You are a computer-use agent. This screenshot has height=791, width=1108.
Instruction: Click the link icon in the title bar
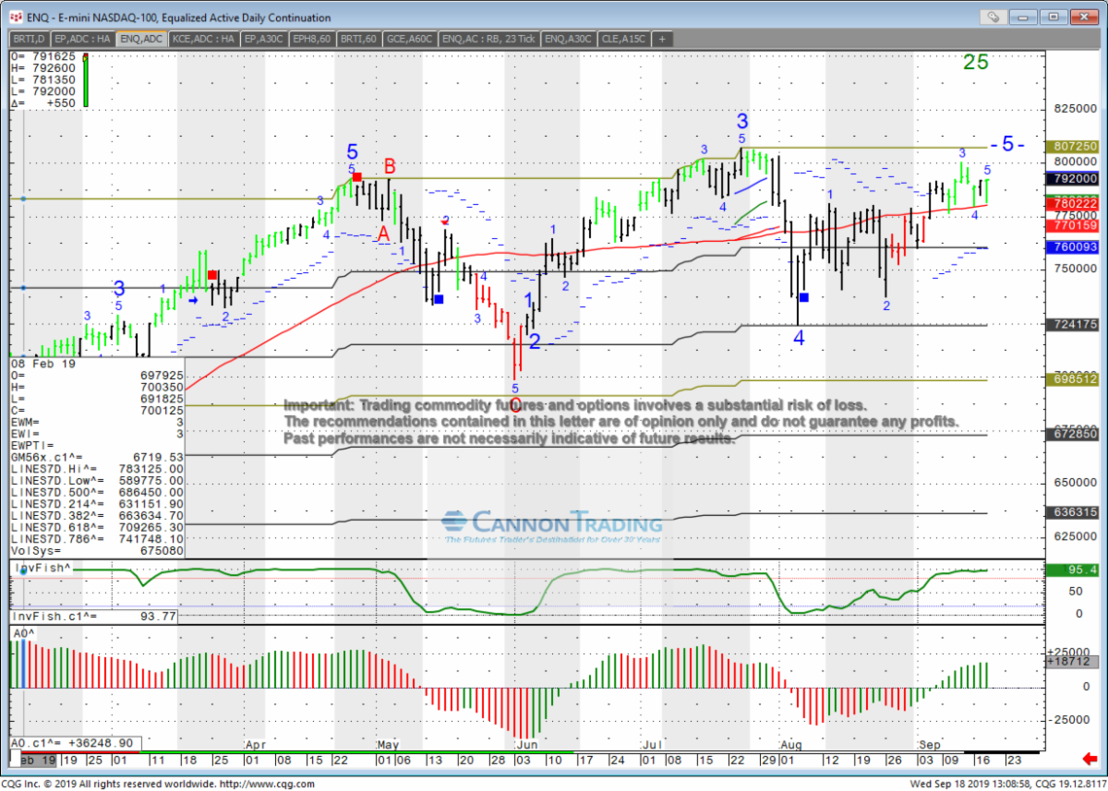click(993, 17)
